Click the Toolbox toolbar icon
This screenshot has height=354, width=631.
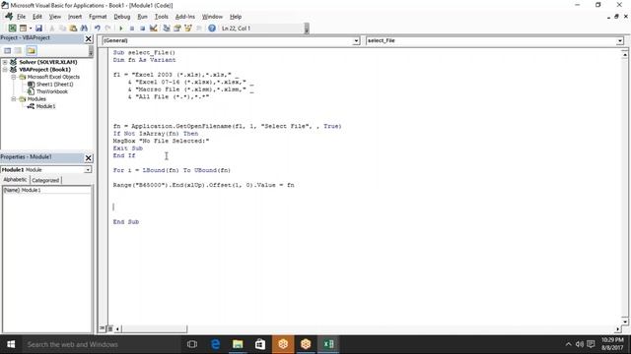(x=199, y=29)
